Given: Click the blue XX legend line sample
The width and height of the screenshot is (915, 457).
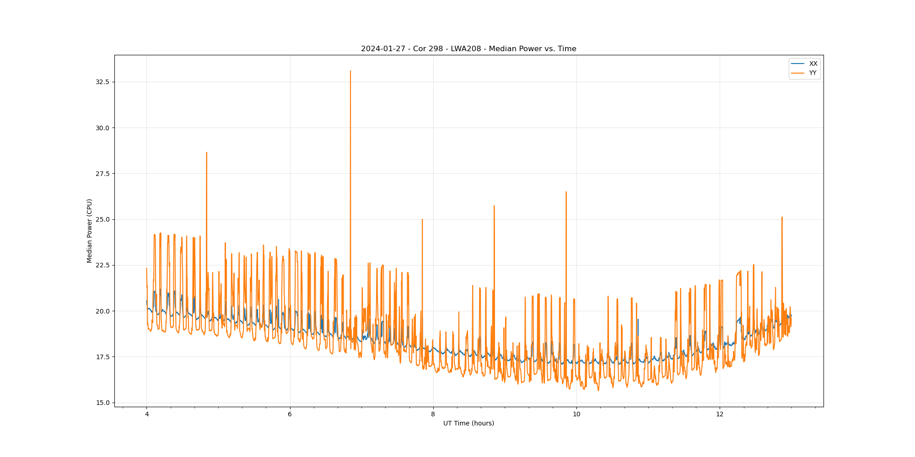Looking at the screenshot, I should pos(798,64).
